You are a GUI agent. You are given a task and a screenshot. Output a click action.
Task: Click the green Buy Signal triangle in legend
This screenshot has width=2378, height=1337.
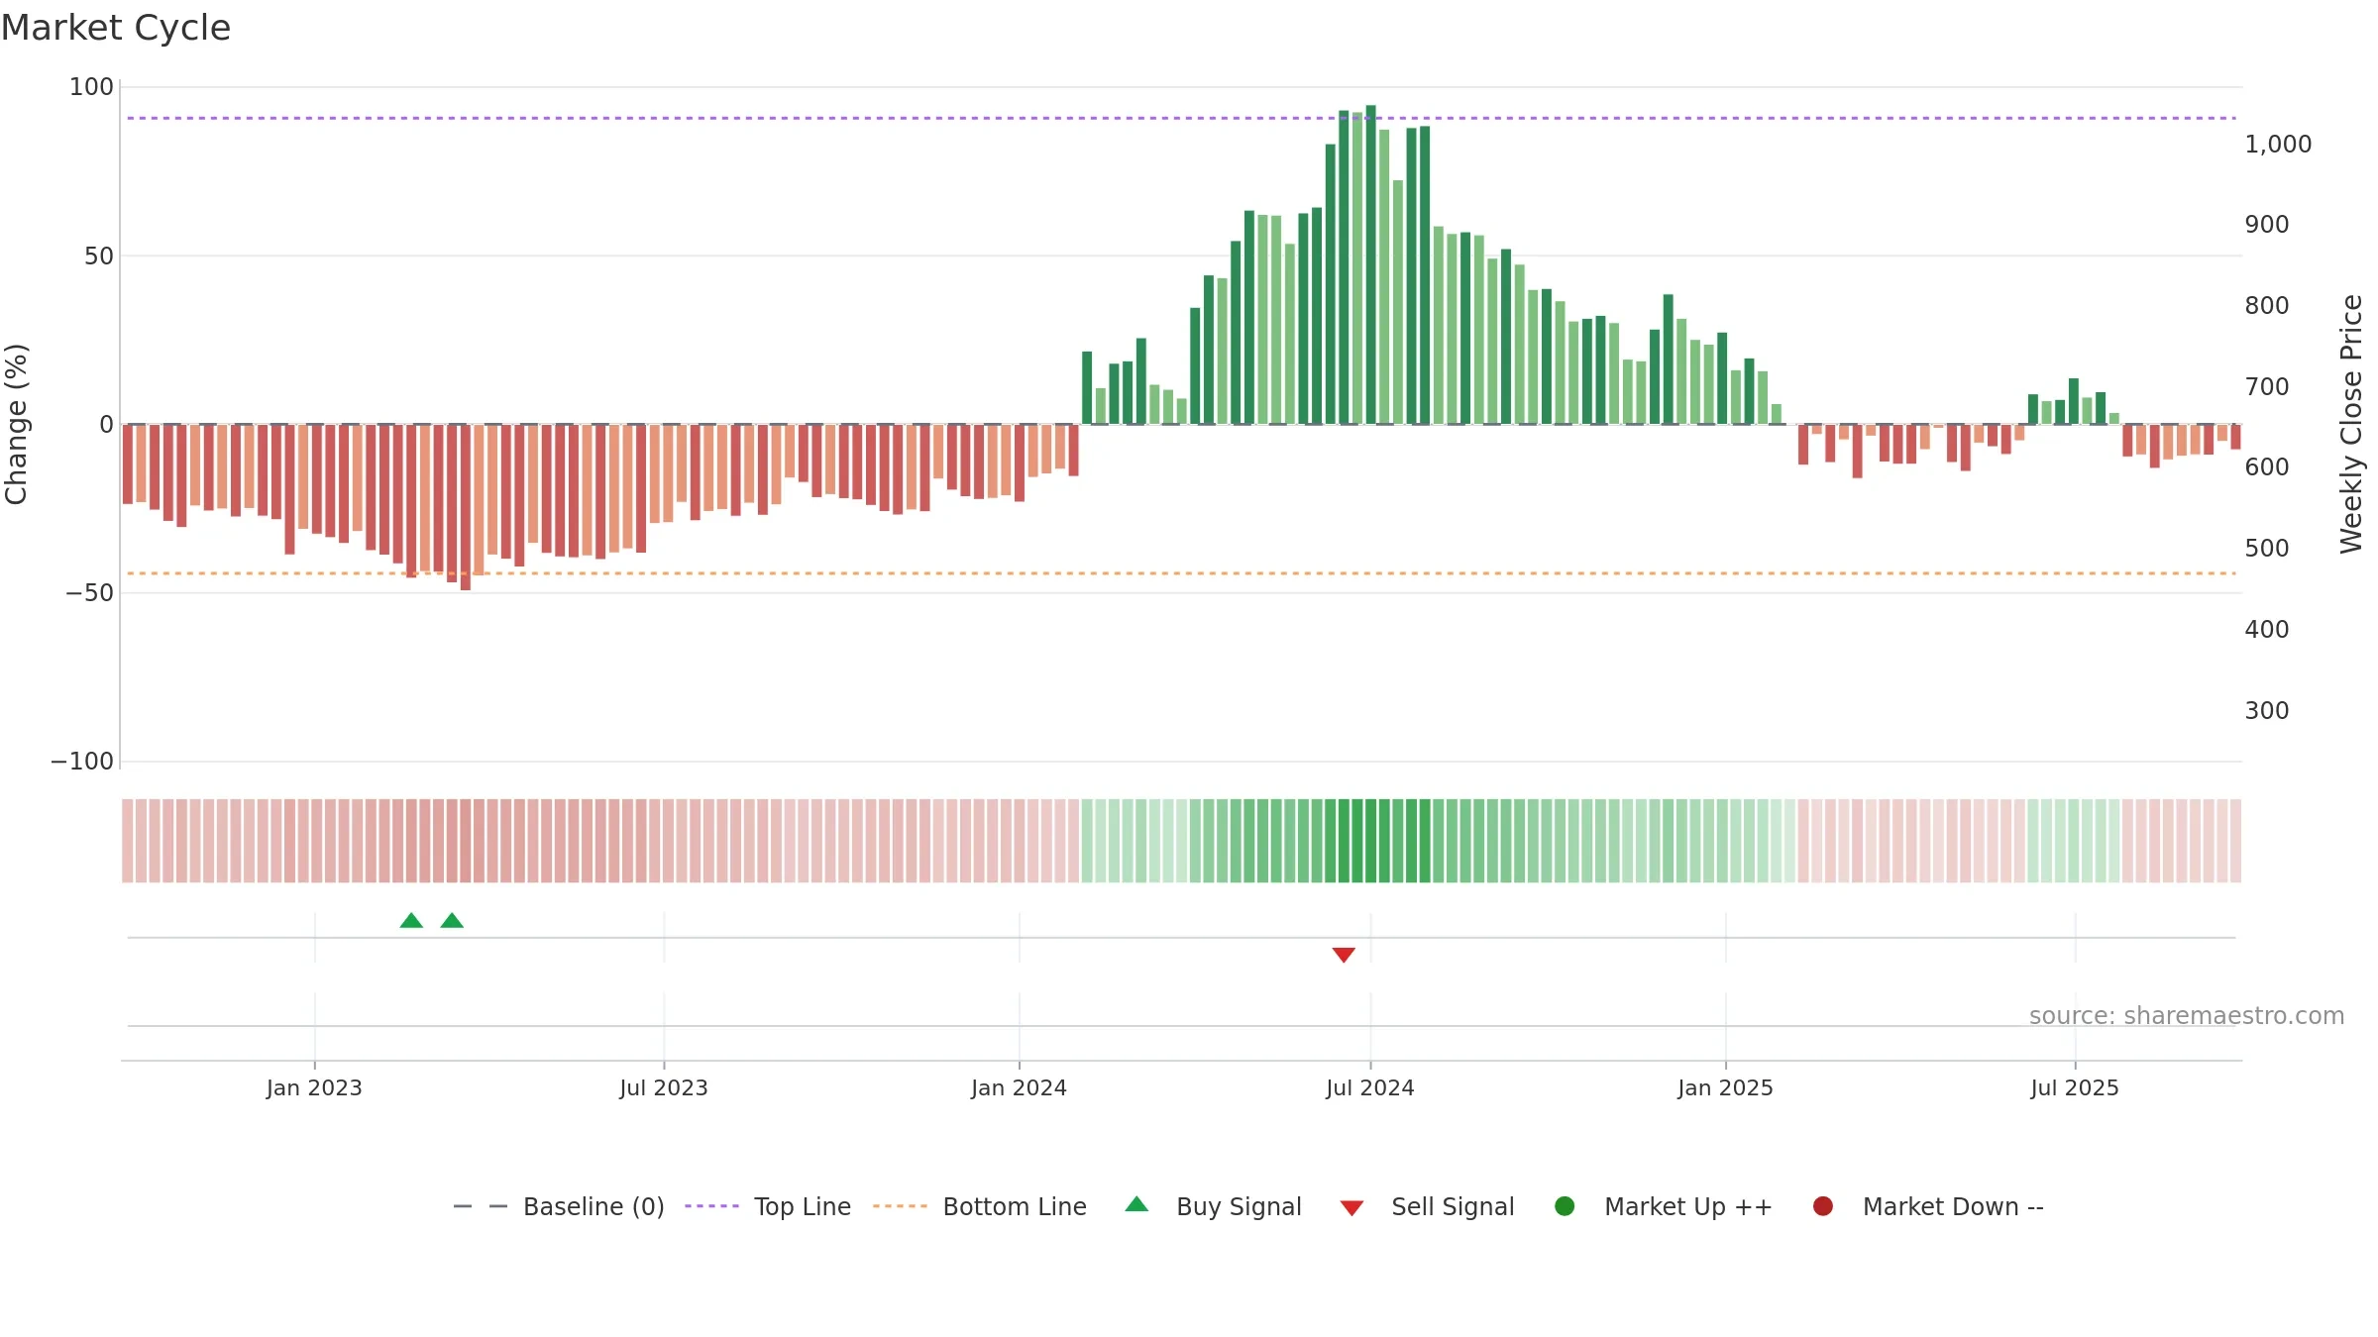[1137, 1204]
